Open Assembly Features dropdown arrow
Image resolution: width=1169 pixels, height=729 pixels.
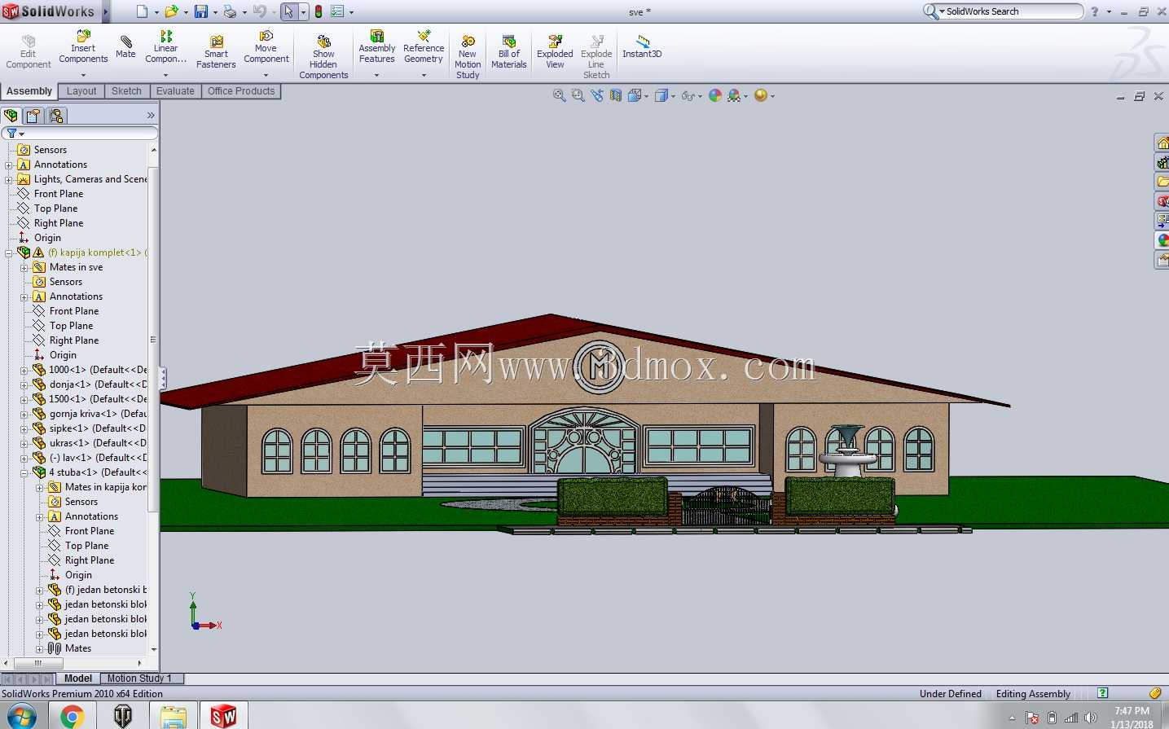click(376, 75)
